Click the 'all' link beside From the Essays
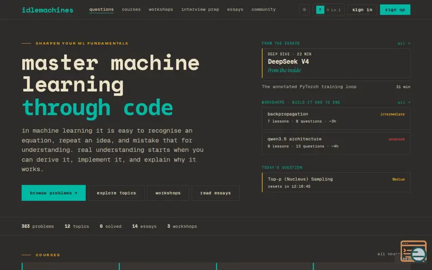The height and width of the screenshot is (270, 432). click(x=403, y=43)
